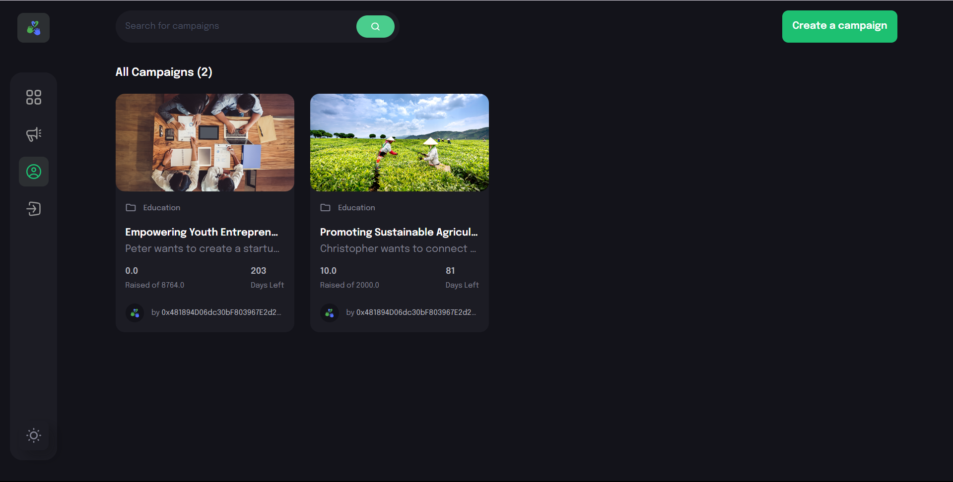Screen dimensions: 953x482
Task: Open the dashboard grid icon in sidebar
Action: pyautogui.click(x=34, y=97)
